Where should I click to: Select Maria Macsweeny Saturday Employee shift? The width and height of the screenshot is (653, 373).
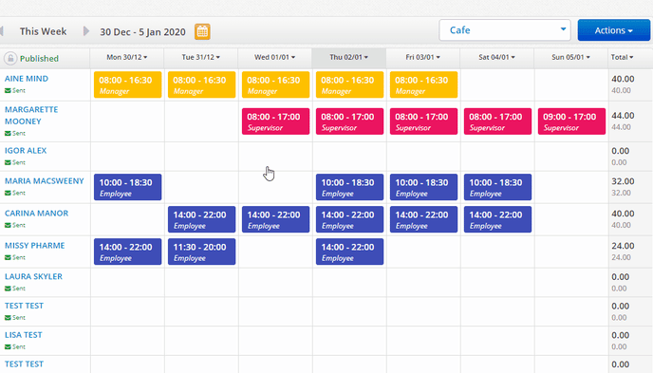[x=497, y=187]
